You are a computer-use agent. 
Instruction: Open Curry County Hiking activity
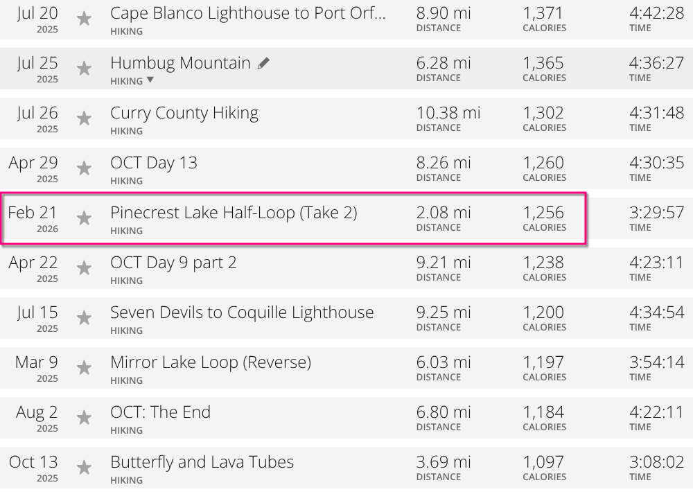click(184, 113)
